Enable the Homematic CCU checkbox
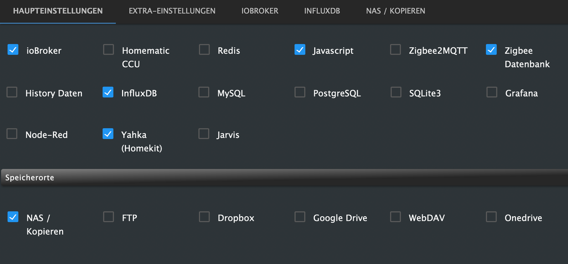The height and width of the screenshot is (264, 568). 108,50
